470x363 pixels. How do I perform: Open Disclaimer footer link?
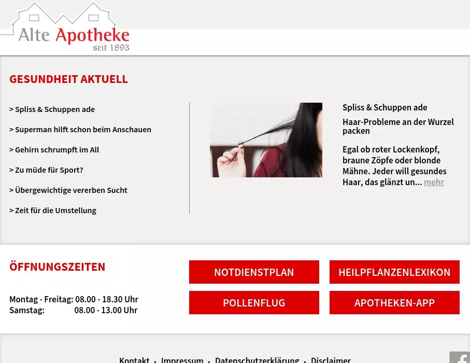pyautogui.click(x=331, y=360)
